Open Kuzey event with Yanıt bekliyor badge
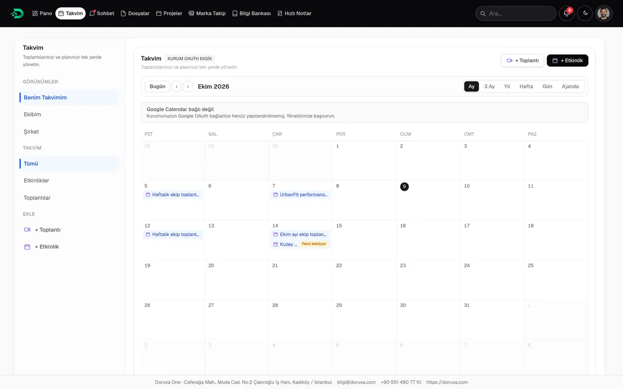 pyautogui.click(x=300, y=244)
